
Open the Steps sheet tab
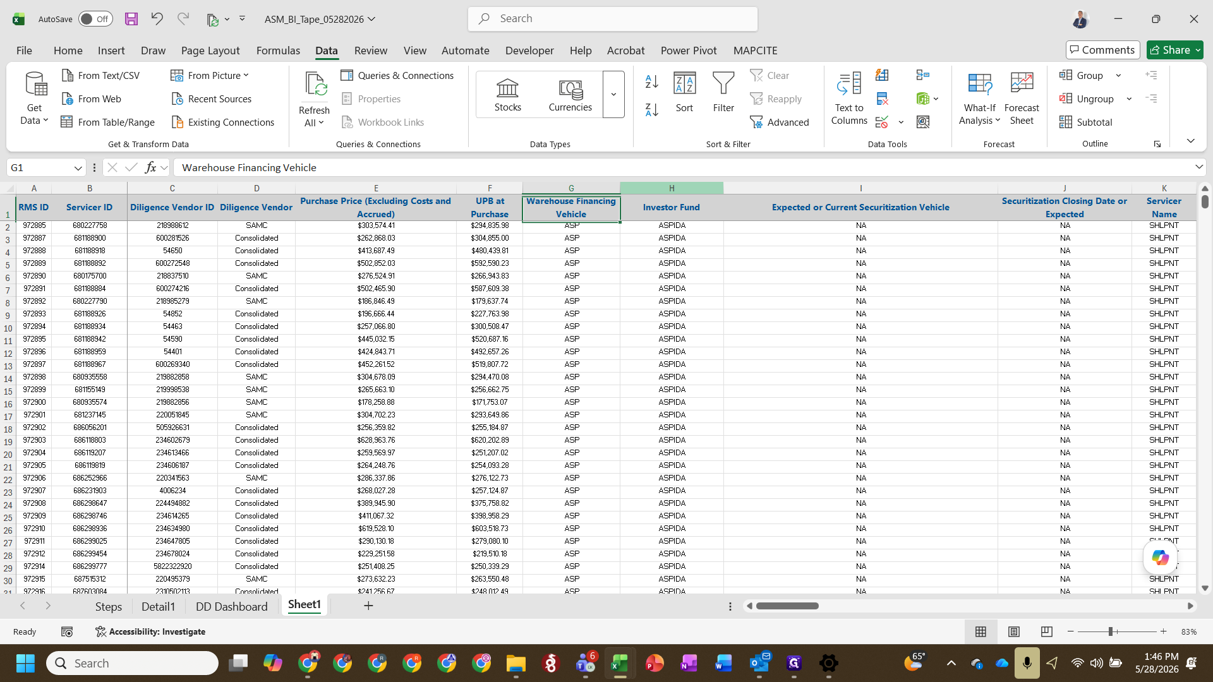[109, 606]
